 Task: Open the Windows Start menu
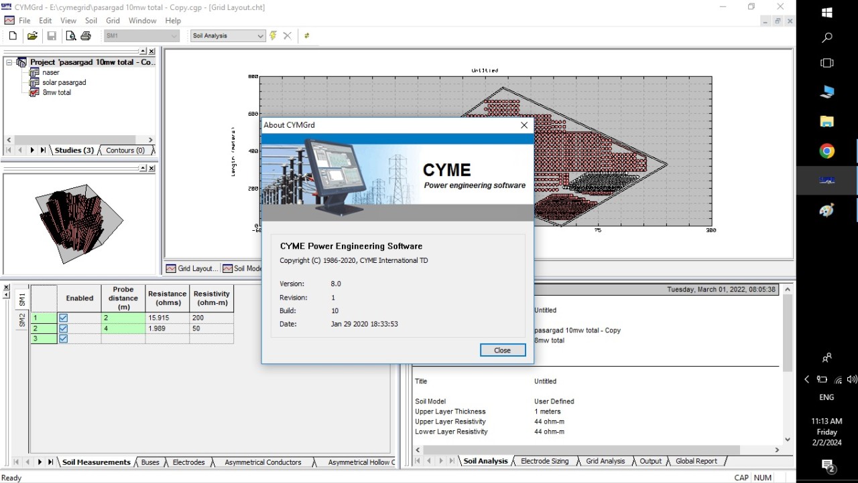pyautogui.click(x=827, y=13)
